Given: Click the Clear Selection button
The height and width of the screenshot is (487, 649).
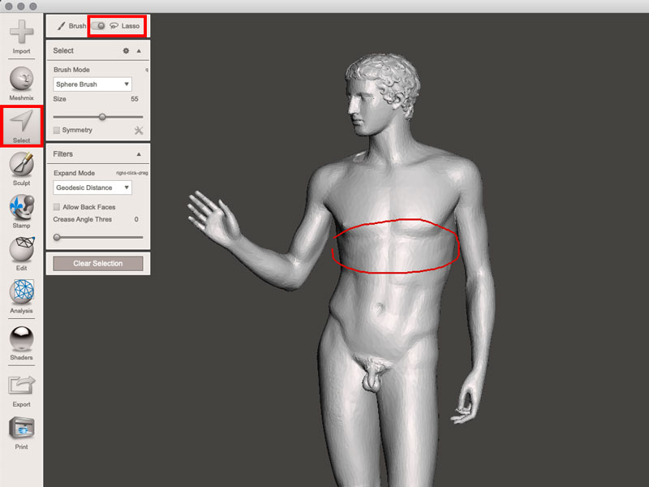Looking at the screenshot, I should point(97,264).
